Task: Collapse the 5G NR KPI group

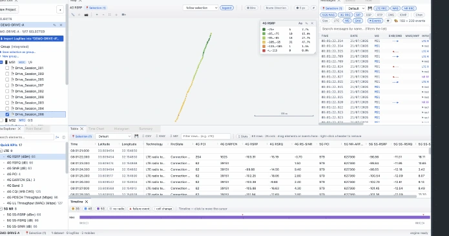Action: (x=1, y=209)
